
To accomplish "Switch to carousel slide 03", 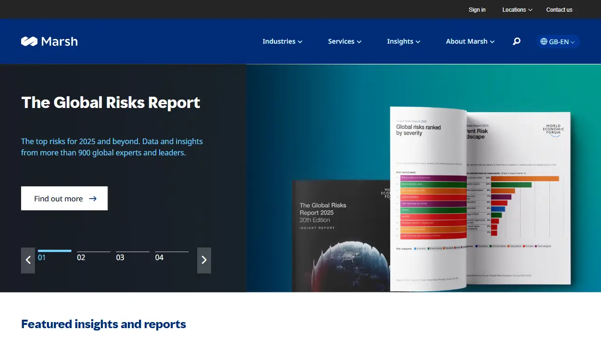I will [x=132, y=256].
